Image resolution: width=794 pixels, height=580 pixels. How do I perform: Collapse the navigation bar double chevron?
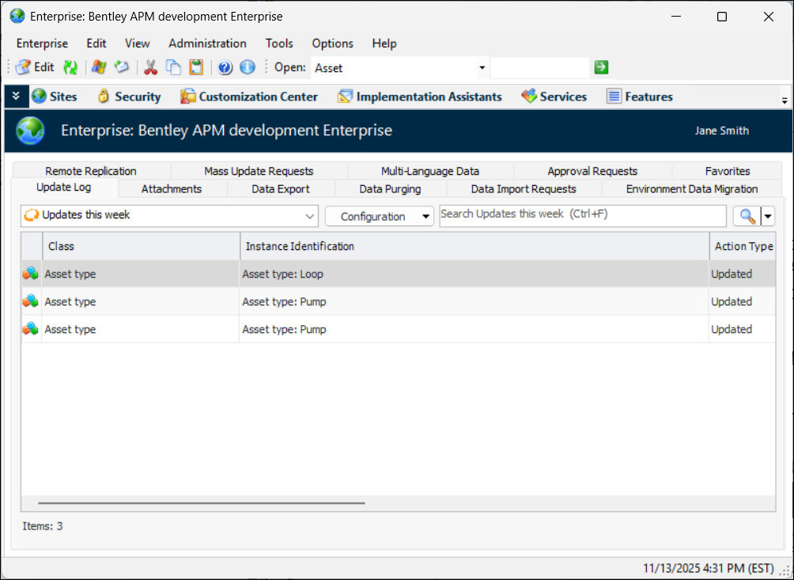coord(16,96)
